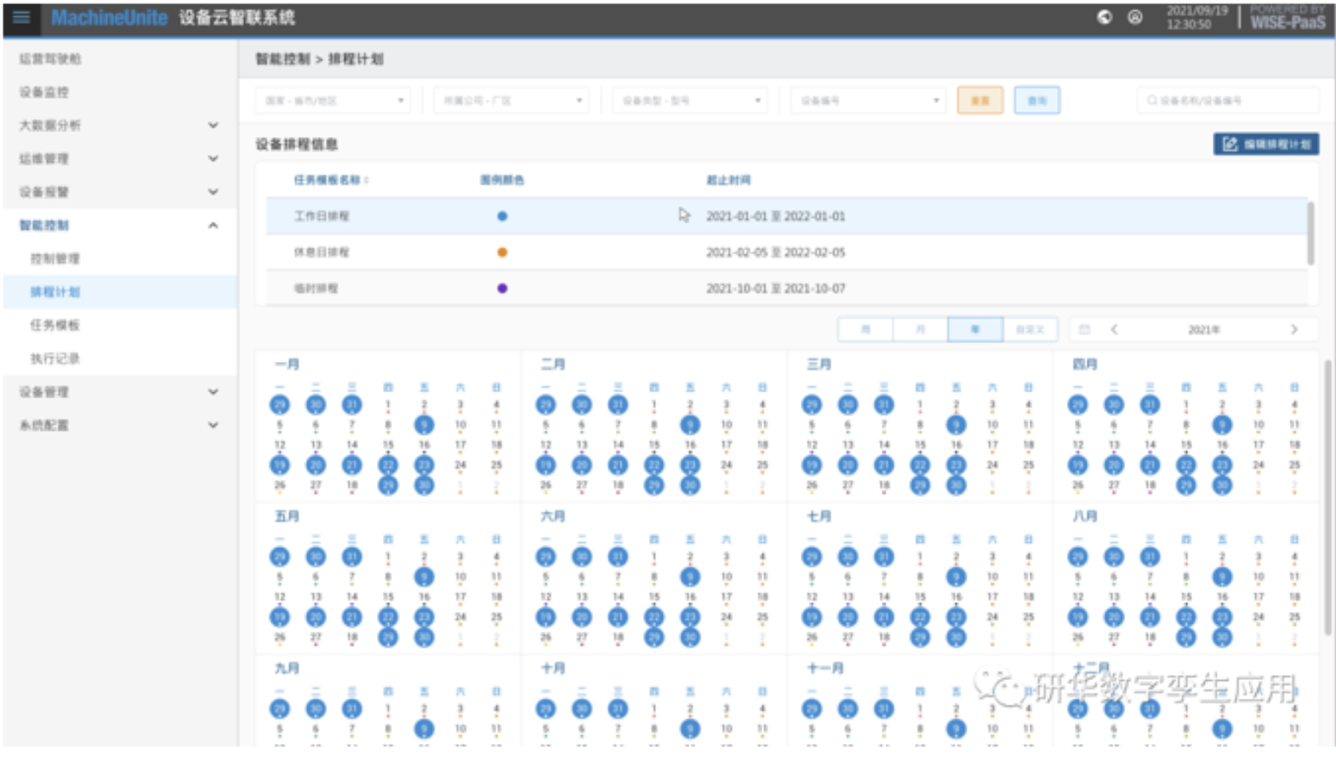Go to the next year with the right chevron
This screenshot has width=1336, height=772.
(x=1294, y=329)
